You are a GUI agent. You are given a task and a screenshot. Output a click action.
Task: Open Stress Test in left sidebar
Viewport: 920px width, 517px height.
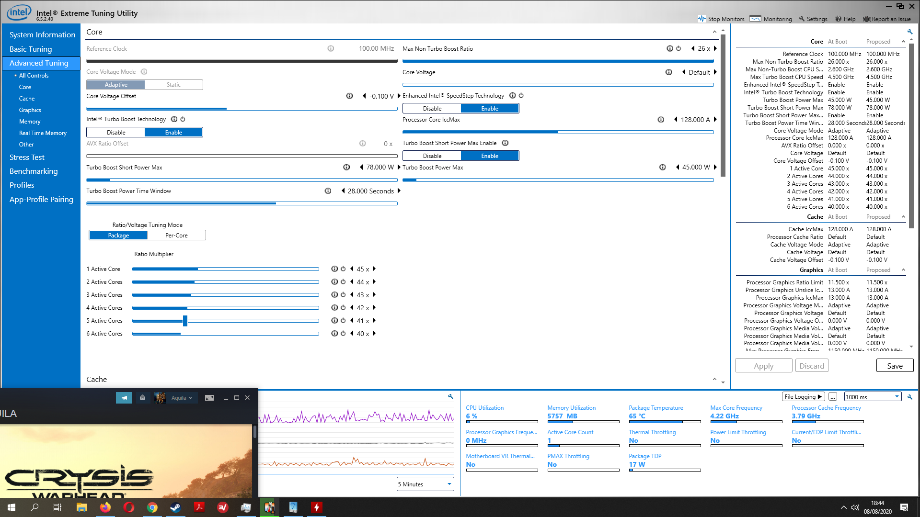pyautogui.click(x=27, y=157)
